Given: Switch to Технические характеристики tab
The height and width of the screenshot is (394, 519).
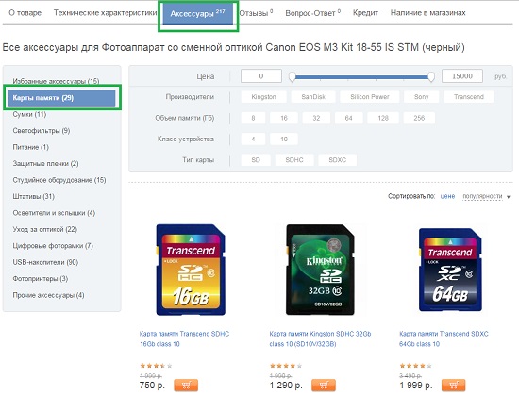Looking at the screenshot, I should pos(106,13).
